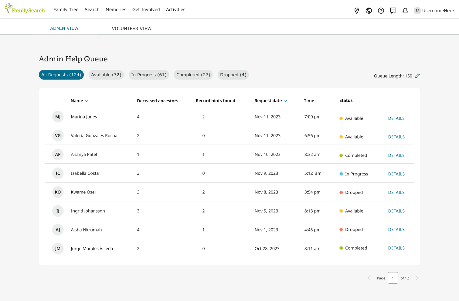Open Details for Kwame Osei
The width and height of the screenshot is (459, 301).
(396, 193)
